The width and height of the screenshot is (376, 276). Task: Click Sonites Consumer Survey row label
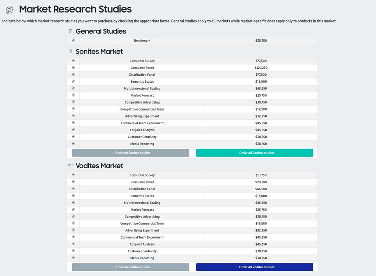point(142,61)
